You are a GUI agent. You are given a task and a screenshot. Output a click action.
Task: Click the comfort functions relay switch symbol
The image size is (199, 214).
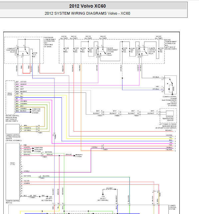click(22, 51)
